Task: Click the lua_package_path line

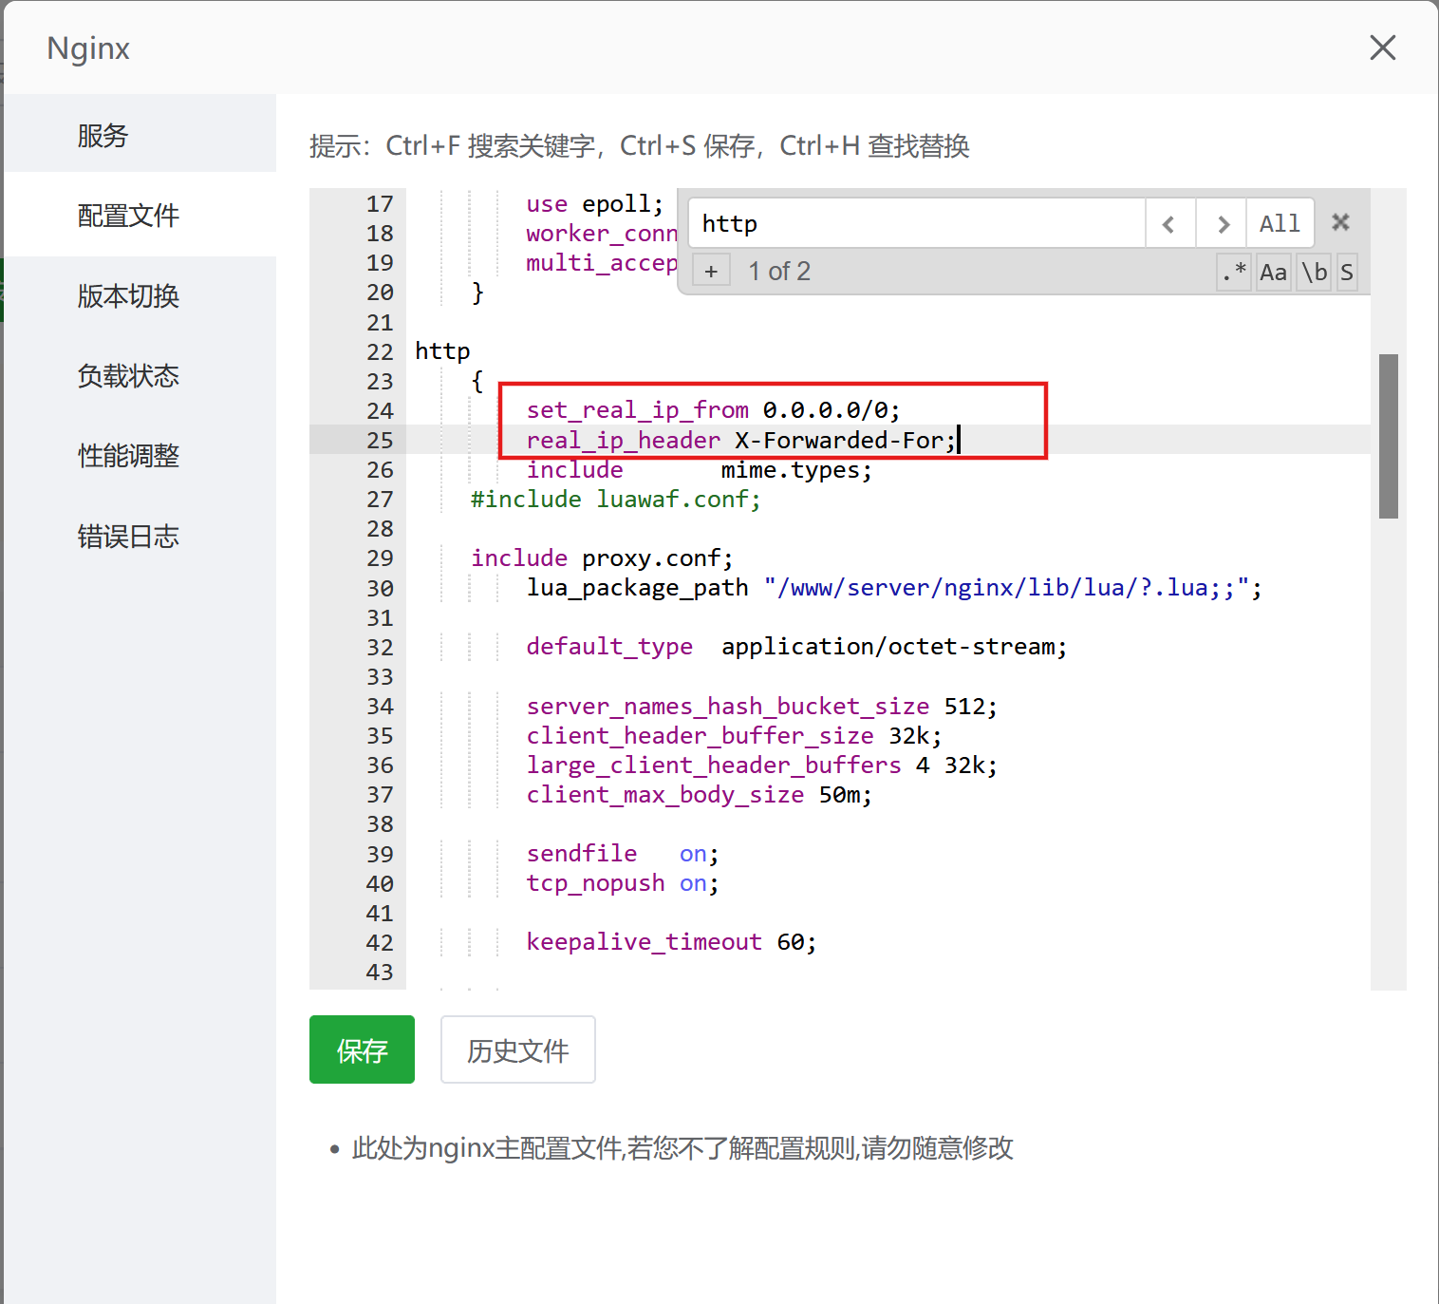Action: pyautogui.click(x=894, y=588)
